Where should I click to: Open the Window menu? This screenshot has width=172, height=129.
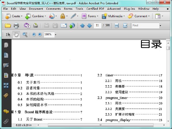tap(144, 9)
